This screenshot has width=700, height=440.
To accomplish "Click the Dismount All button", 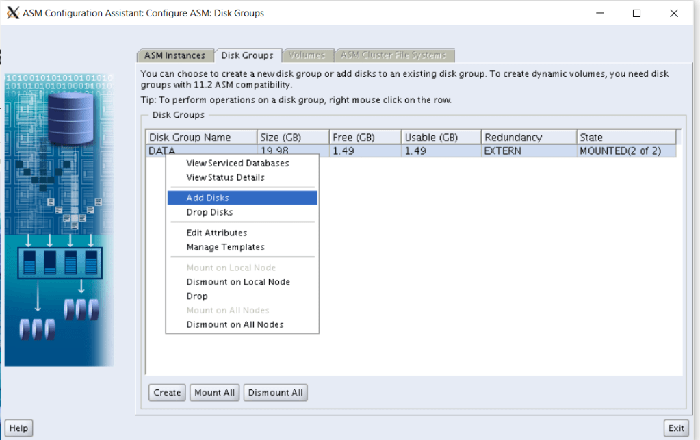I will [275, 393].
